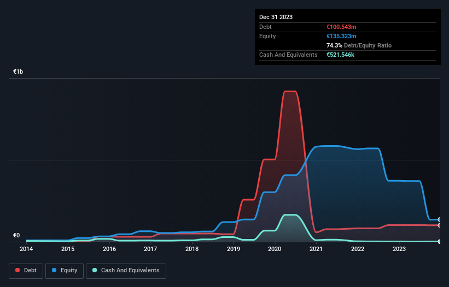Click the blue Equity legend dot
Screen dimensions: 449x287
tap(54, 270)
